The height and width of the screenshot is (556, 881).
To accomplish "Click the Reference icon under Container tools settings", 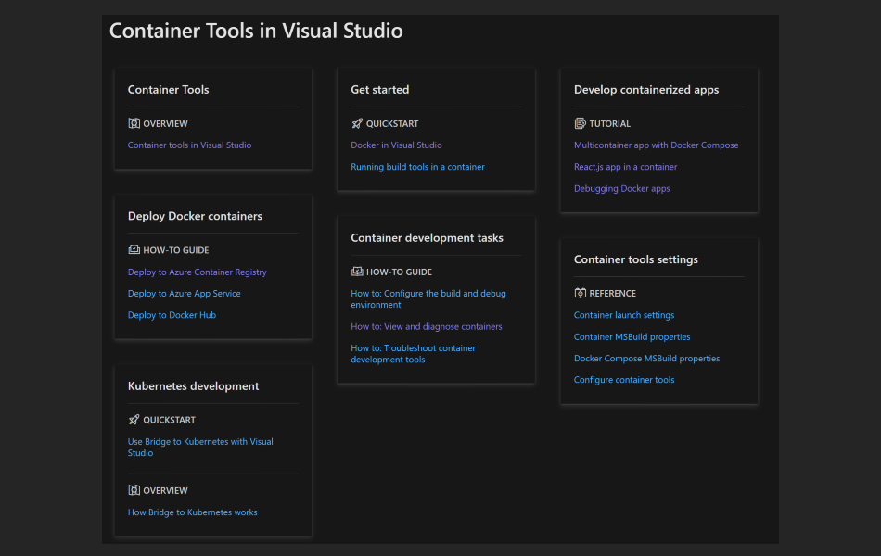I will pos(581,293).
